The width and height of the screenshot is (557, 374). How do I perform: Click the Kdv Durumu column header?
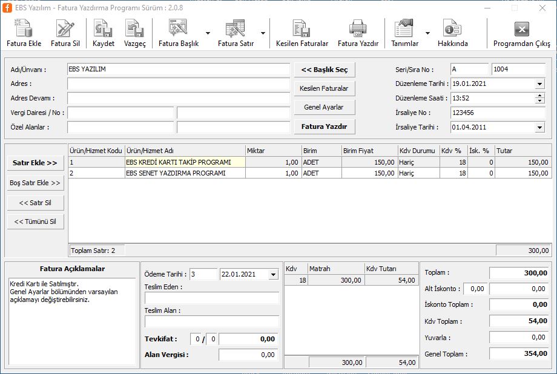418,151
